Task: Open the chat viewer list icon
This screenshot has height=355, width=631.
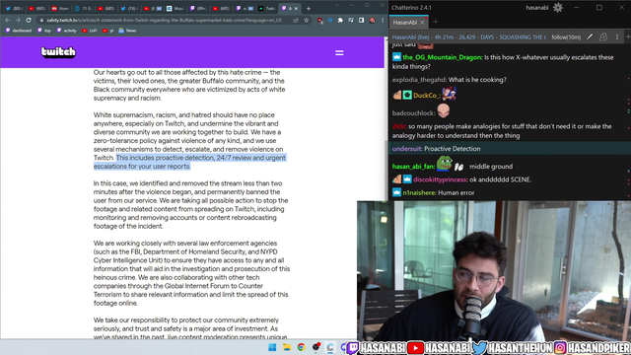Action: (603, 37)
